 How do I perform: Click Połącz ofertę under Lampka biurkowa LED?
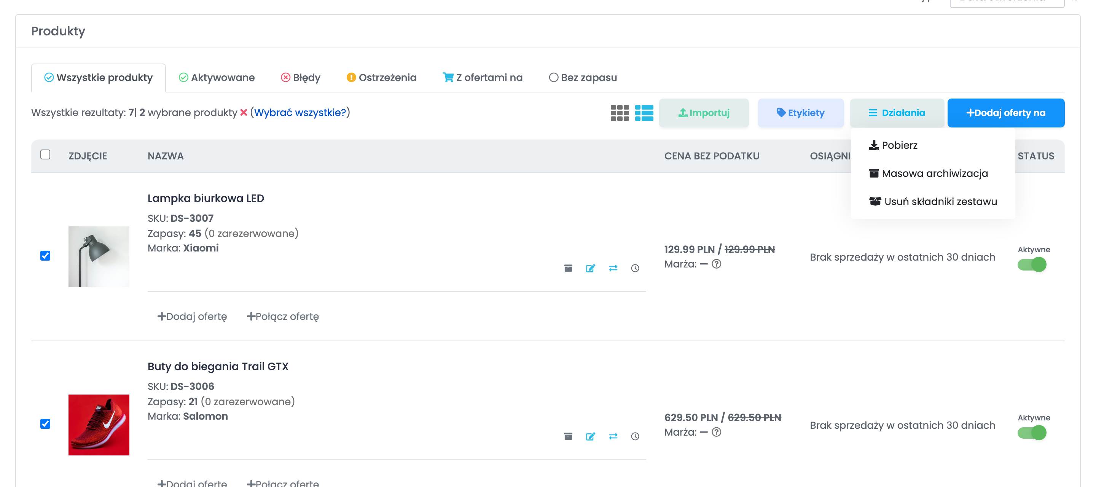[x=282, y=317]
